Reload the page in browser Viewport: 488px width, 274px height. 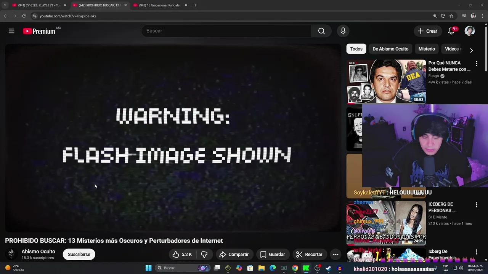click(x=24, y=16)
